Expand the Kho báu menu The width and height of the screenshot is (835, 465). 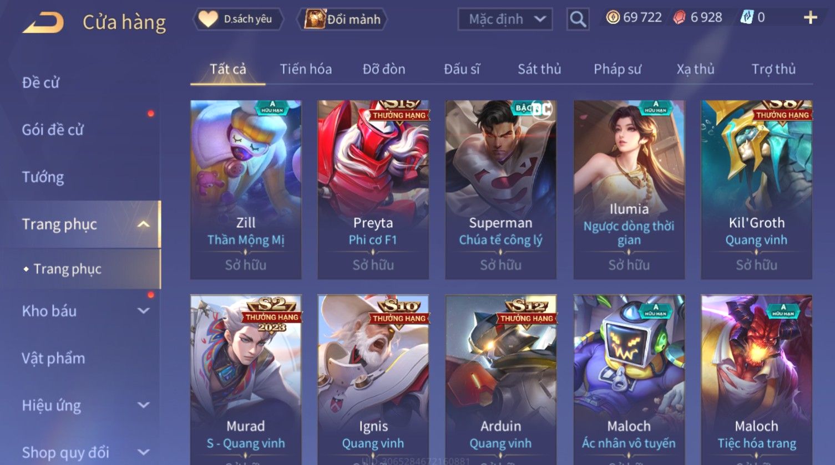[143, 311]
